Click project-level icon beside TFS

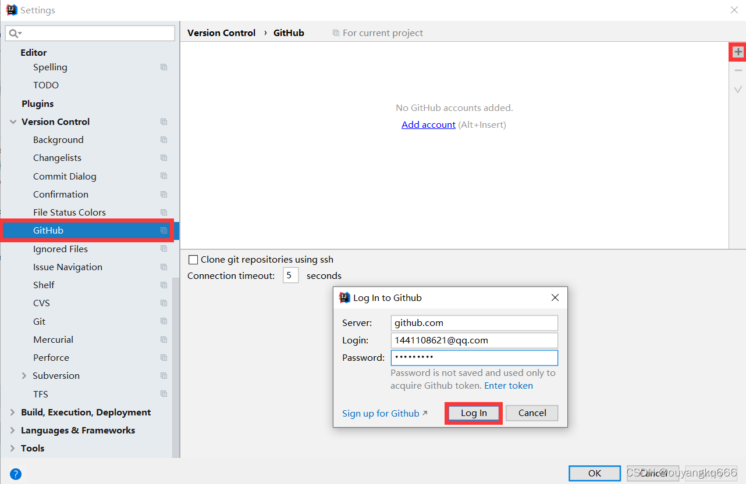coord(164,394)
